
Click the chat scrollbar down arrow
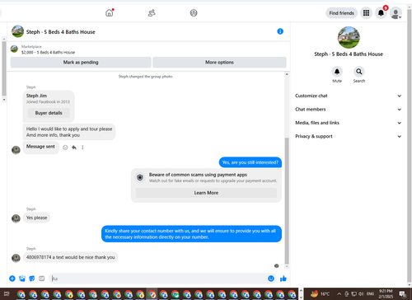[287, 266]
